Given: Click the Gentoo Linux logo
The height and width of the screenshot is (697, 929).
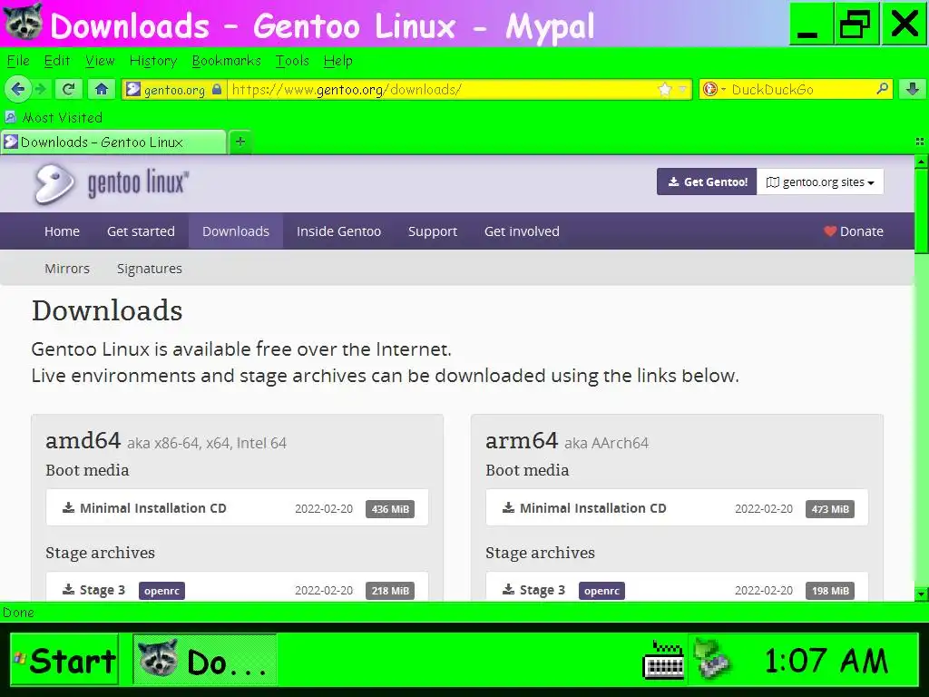Looking at the screenshot, I should [111, 183].
